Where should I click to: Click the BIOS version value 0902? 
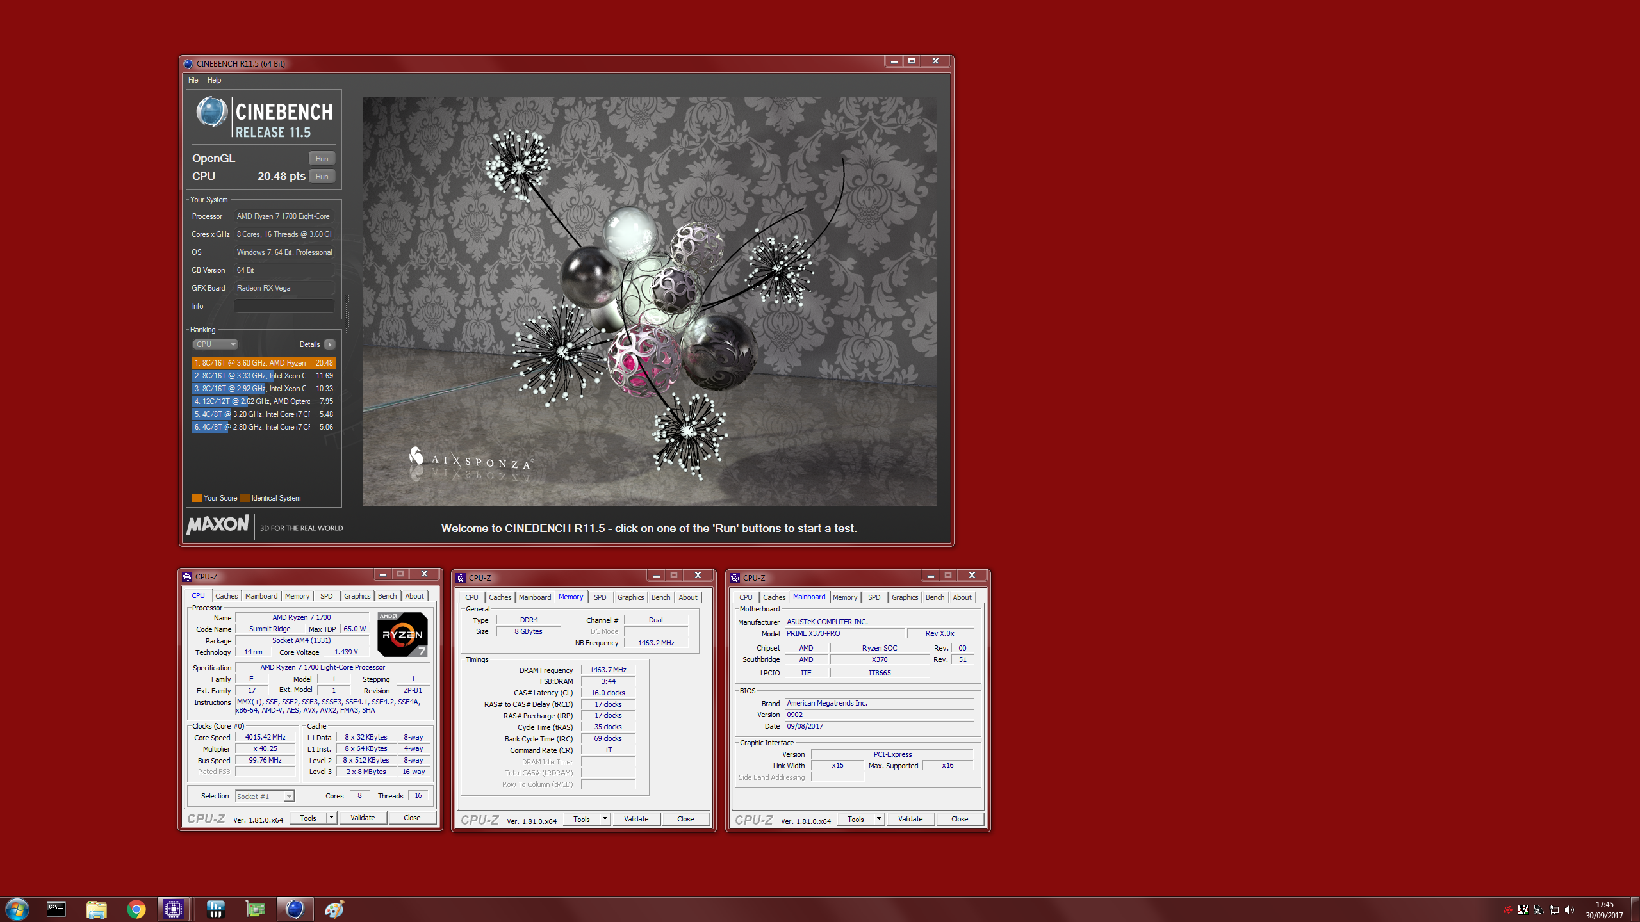[x=879, y=715]
